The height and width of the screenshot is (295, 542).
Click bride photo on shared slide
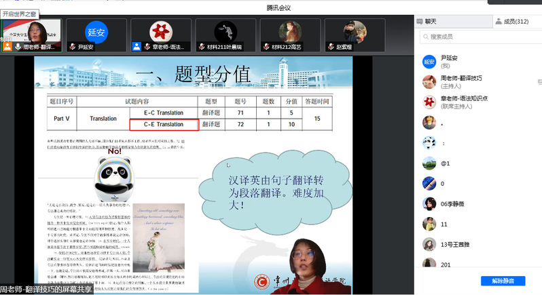pyautogui.click(x=159, y=238)
